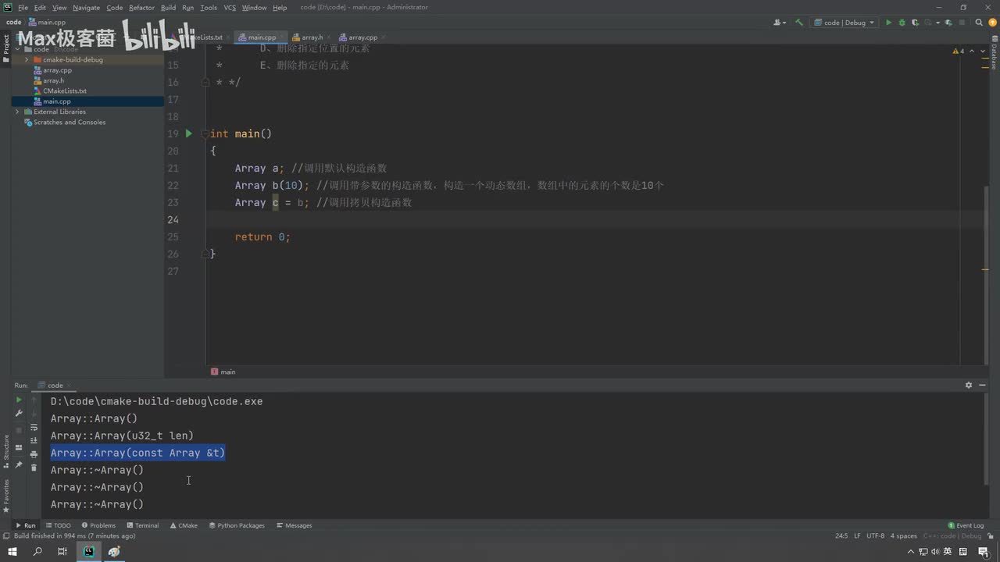Screen dimensions: 1000x562
Task: Pin the Run tab with pin icon
Action: pos(19,464)
